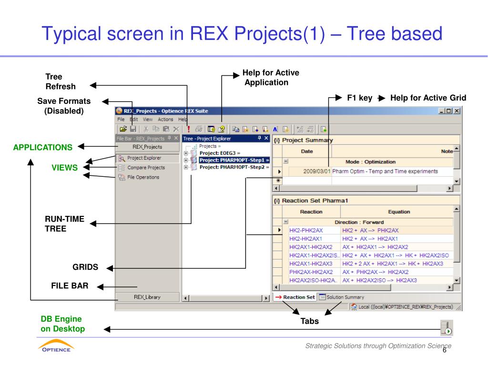Click the REX_Projects application button

pyautogui.click(x=147, y=147)
